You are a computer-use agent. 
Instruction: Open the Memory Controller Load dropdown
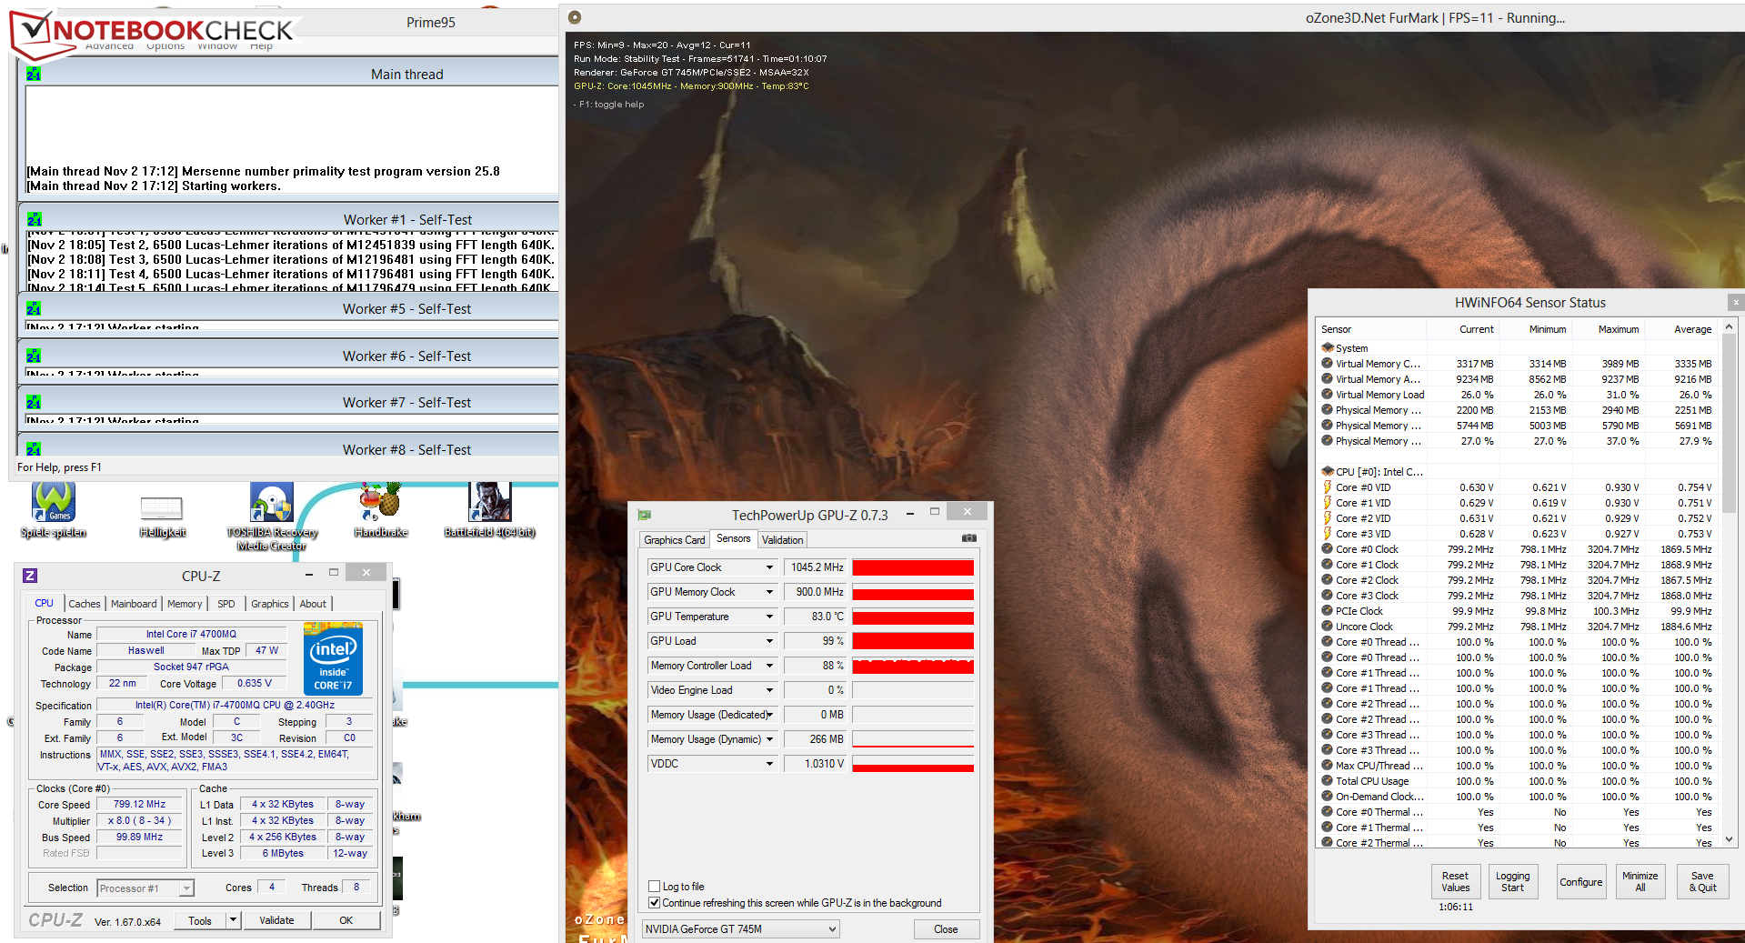(769, 666)
